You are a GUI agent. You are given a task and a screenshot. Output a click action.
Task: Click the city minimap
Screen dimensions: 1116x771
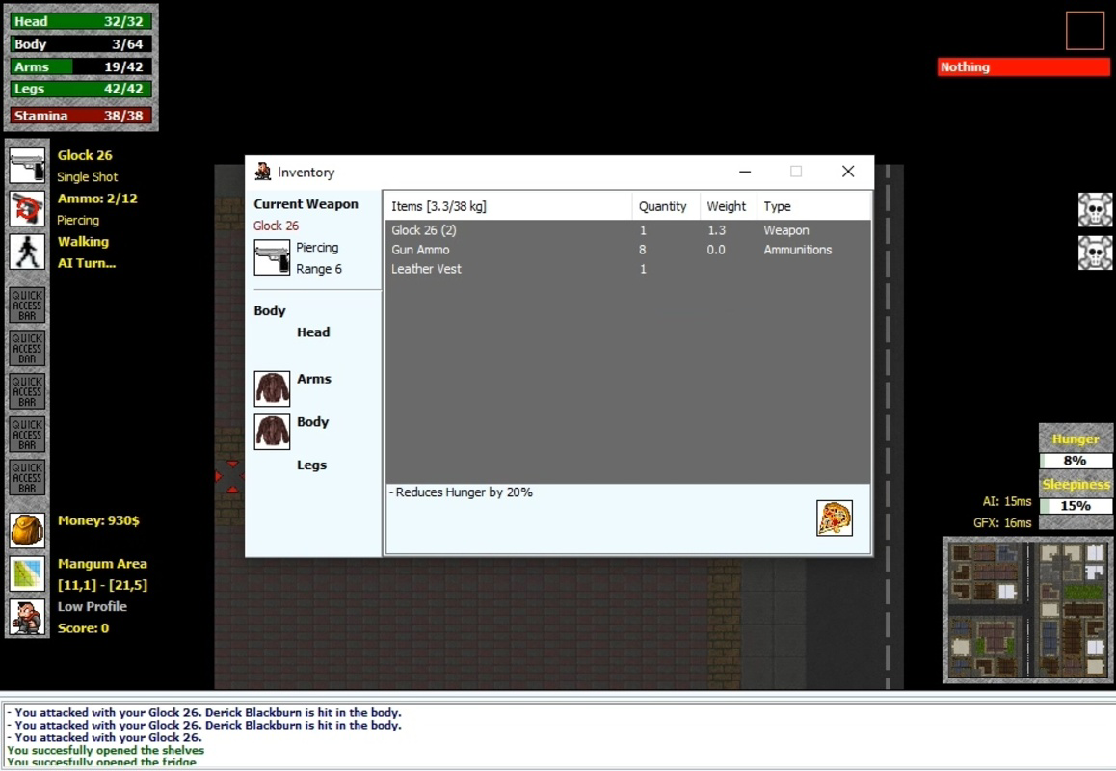(x=1027, y=609)
